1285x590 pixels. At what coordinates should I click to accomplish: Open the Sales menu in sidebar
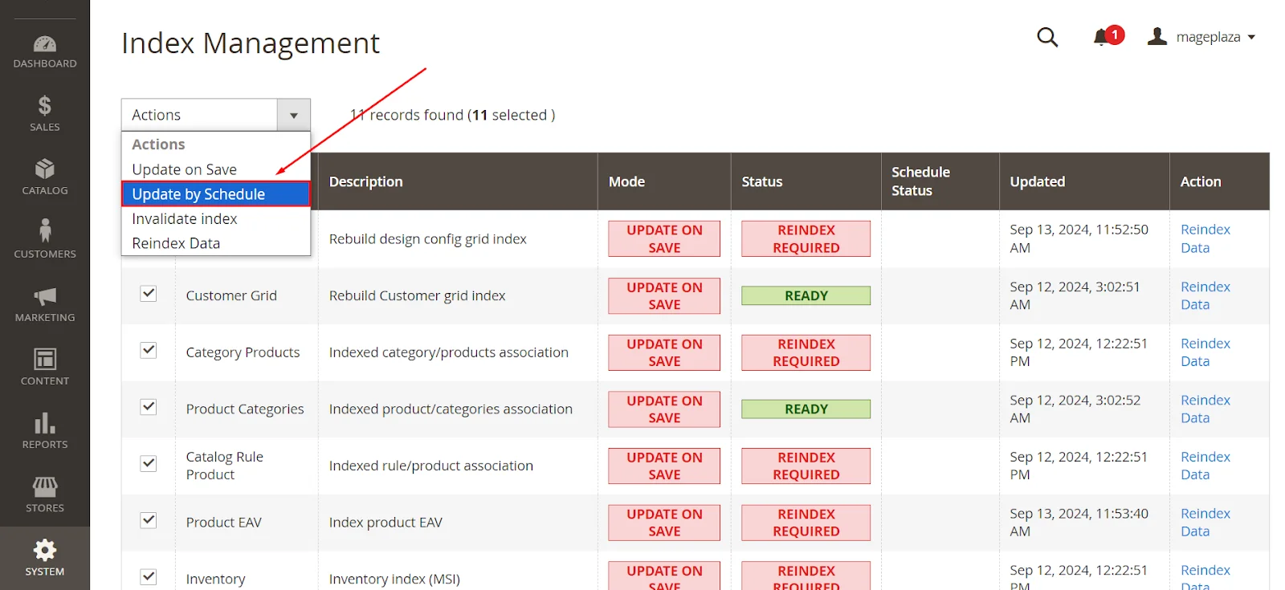[x=45, y=114]
